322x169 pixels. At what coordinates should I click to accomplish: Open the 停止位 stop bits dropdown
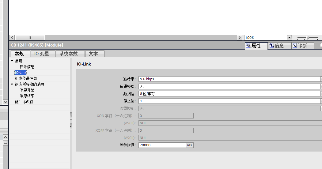(321, 101)
